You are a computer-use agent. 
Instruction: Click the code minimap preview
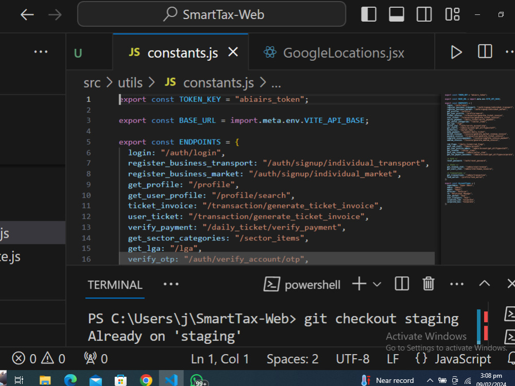[478, 149]
